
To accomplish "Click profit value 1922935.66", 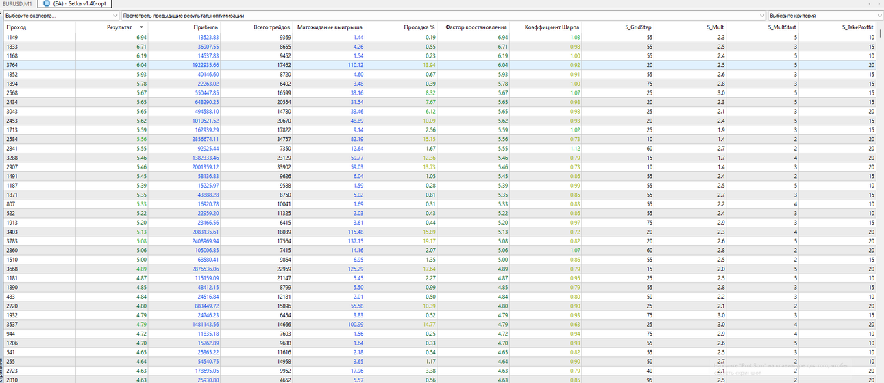I will 204,65.
